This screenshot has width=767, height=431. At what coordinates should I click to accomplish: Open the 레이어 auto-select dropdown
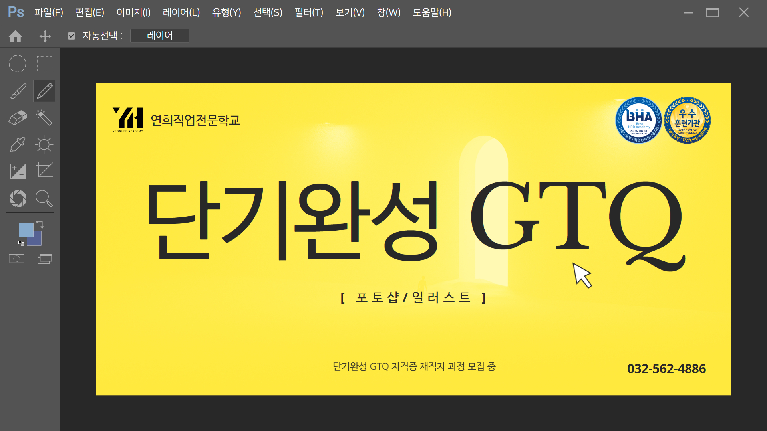pyautogui.click(x=159, y=36)
